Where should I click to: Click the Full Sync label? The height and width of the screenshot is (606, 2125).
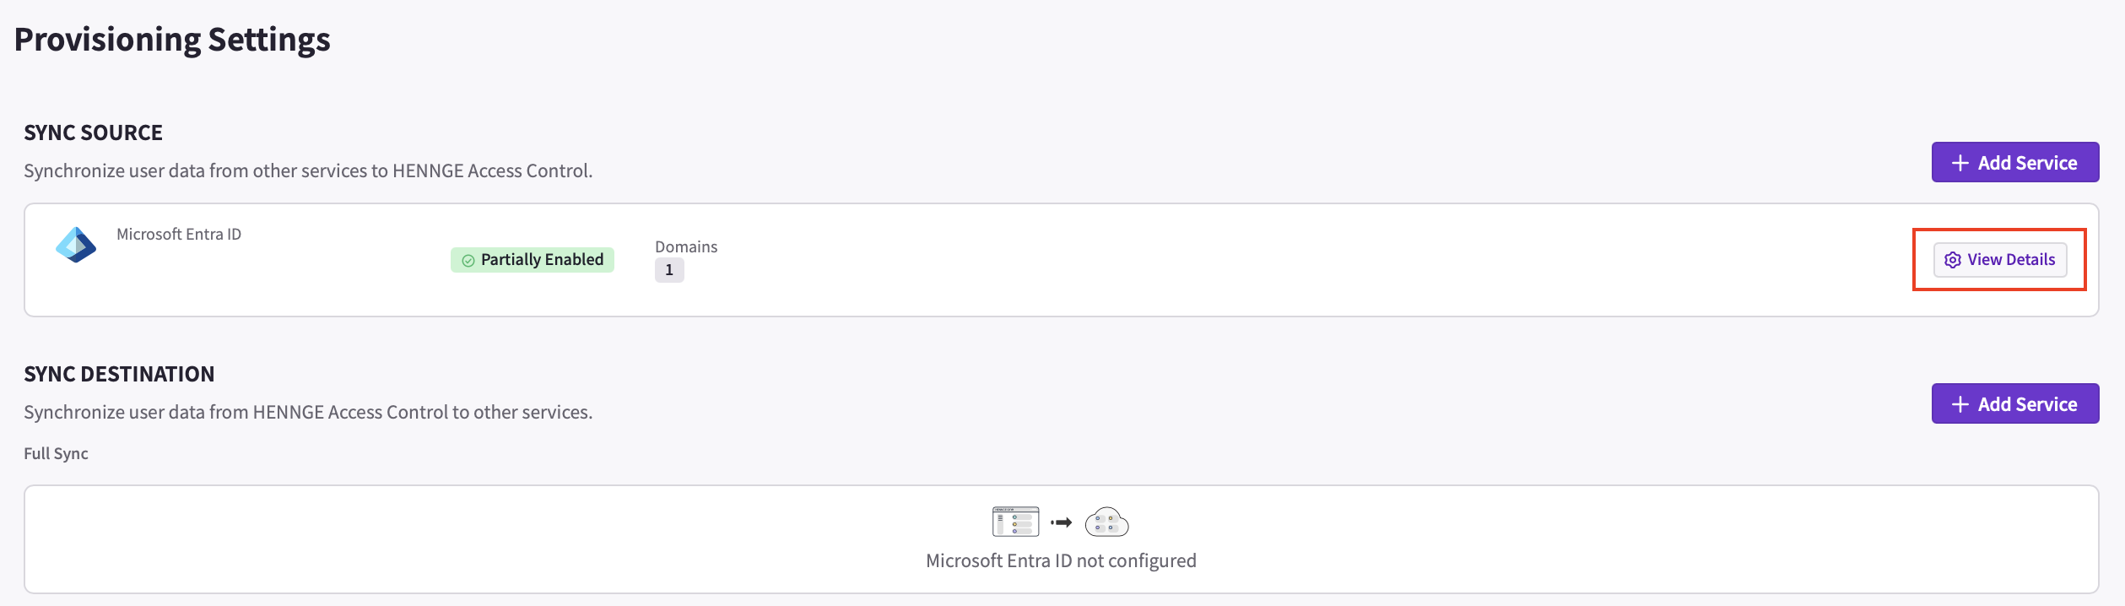[x=56, y=453]
